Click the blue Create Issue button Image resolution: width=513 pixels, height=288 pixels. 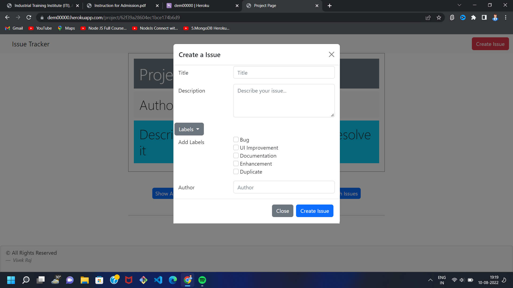click(x=314, y=211)
